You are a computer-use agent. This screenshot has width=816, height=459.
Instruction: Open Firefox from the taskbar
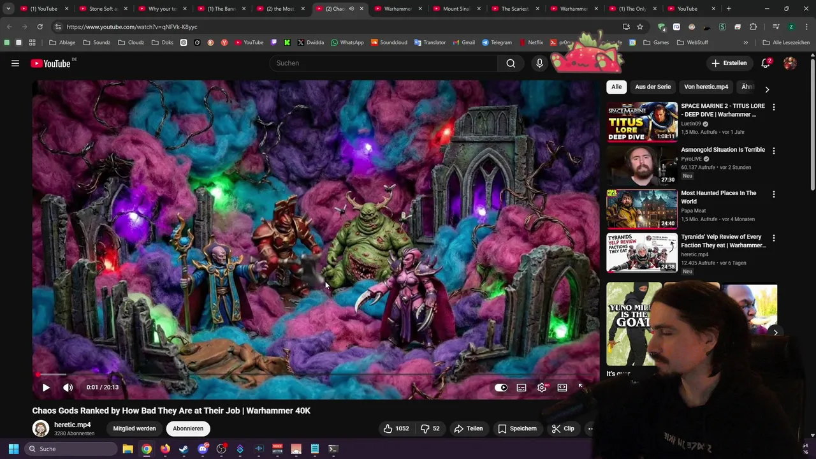click(x=165, y=449)
